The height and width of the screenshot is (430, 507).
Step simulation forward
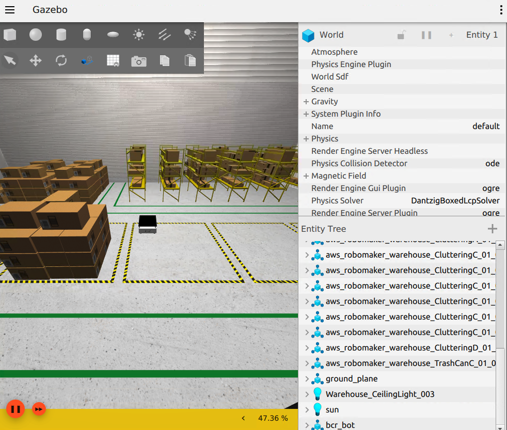coord(39,409)
